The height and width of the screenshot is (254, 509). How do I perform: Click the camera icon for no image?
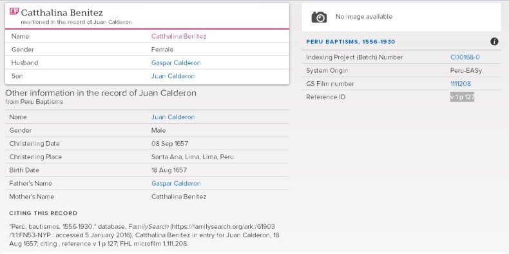[319, 17]
